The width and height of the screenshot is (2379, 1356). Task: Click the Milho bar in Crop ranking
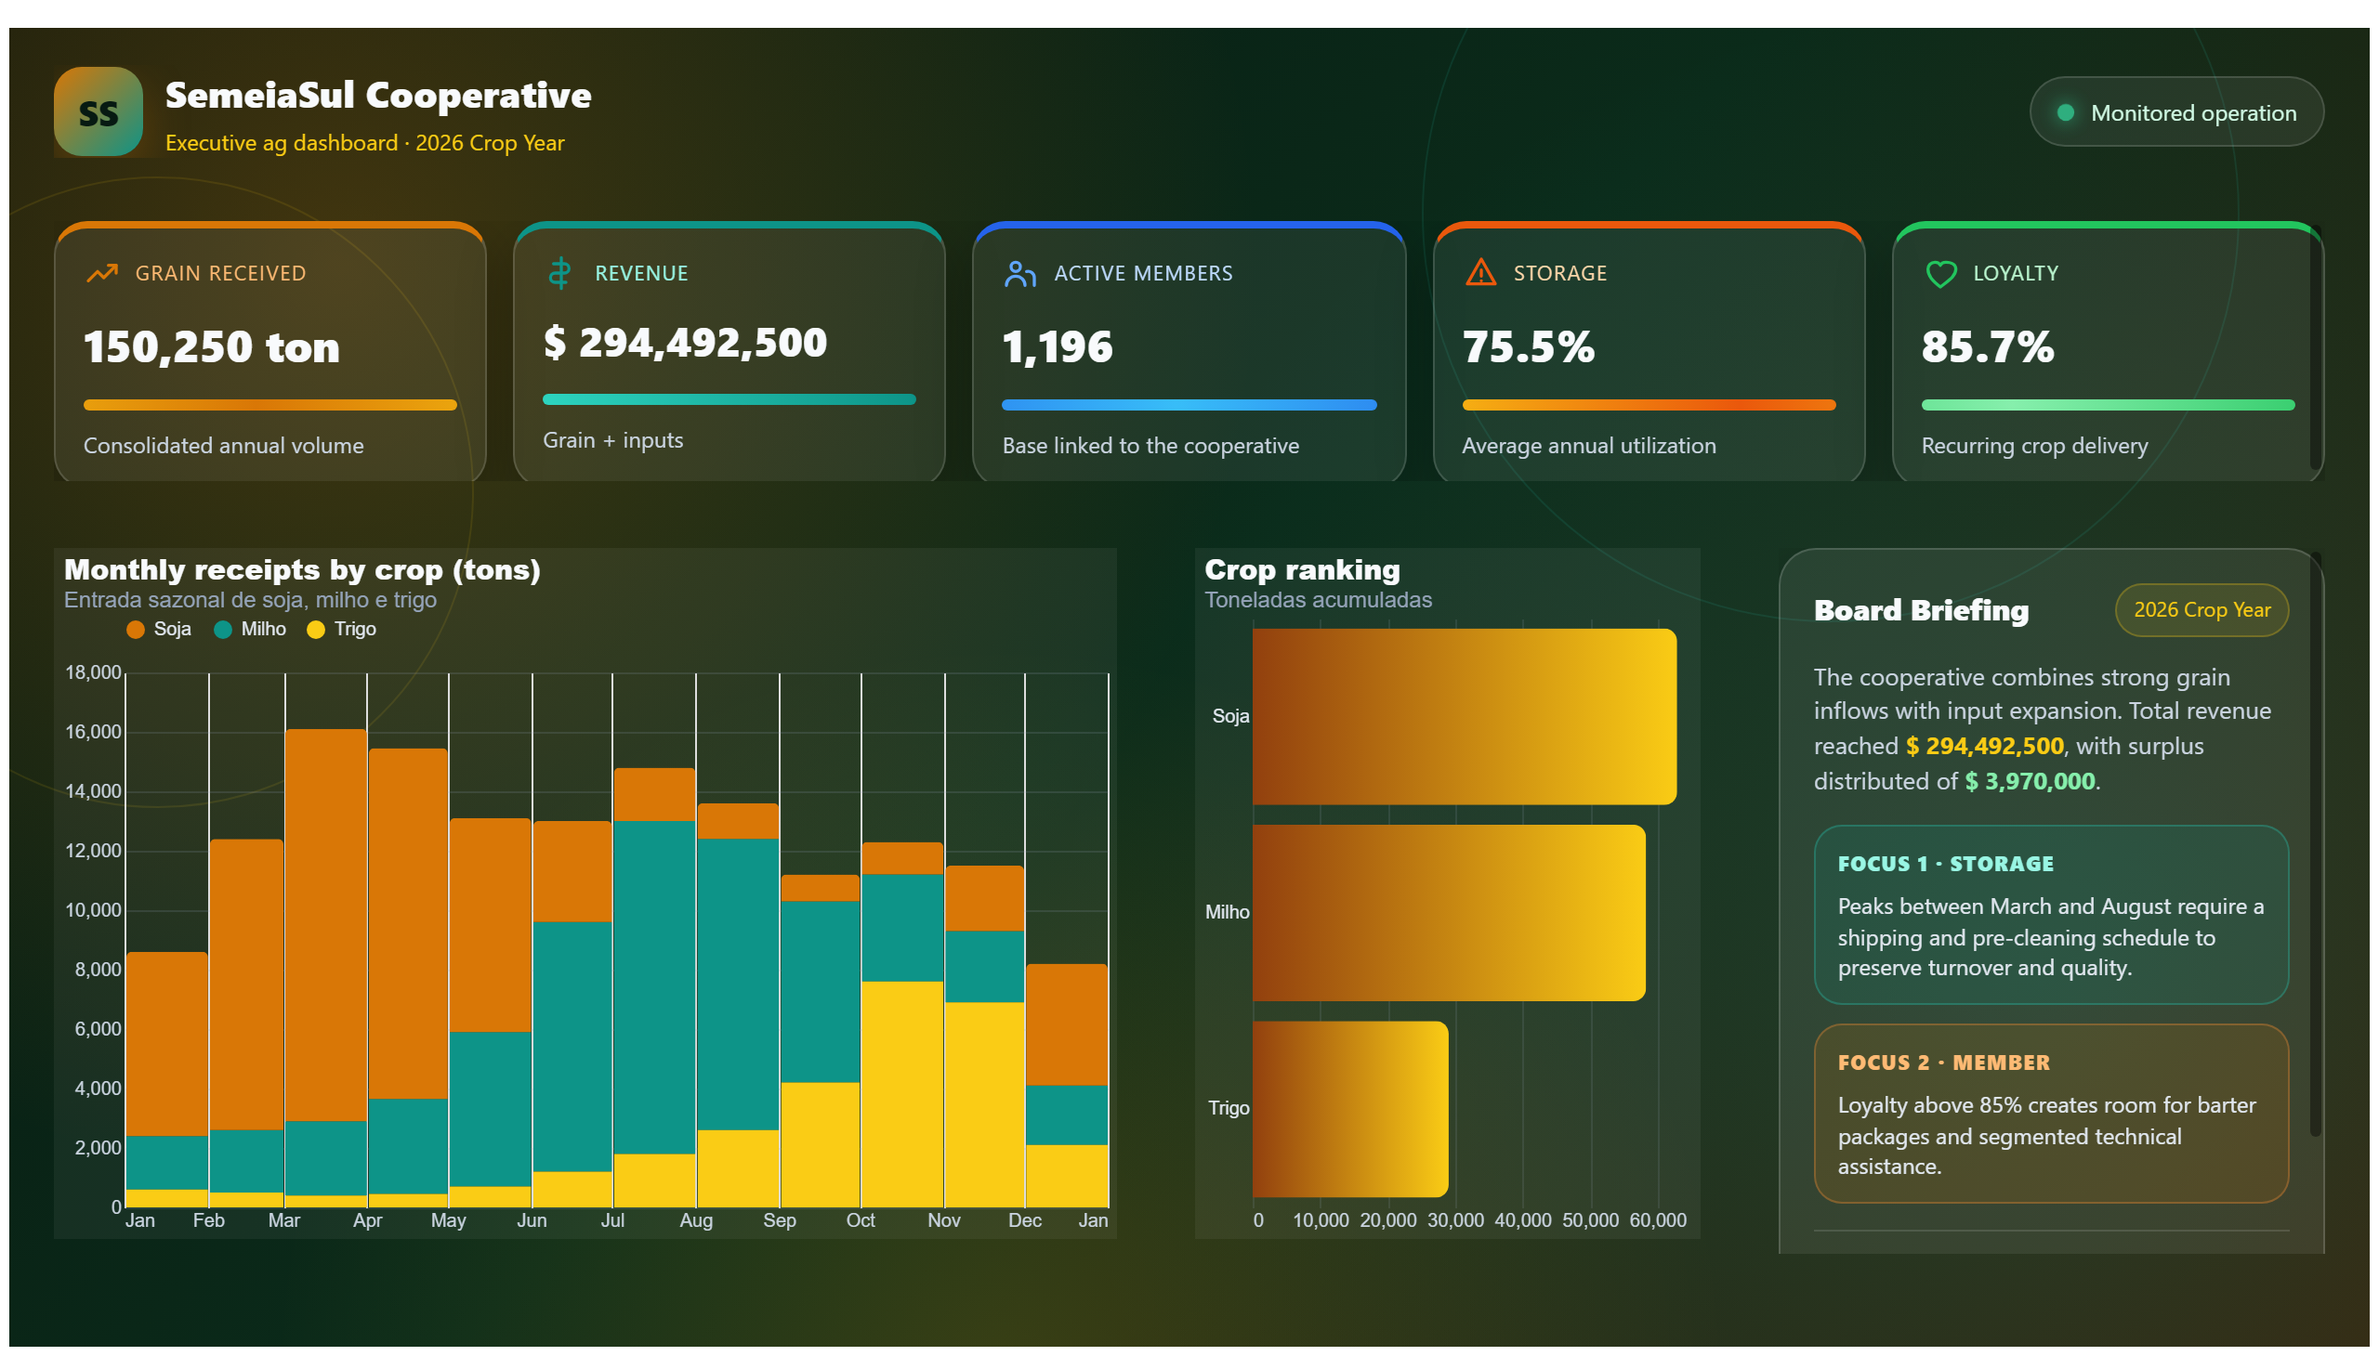(1448, 913)
